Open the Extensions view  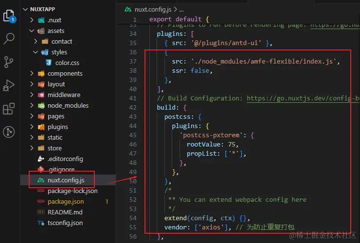pos(9,109)
